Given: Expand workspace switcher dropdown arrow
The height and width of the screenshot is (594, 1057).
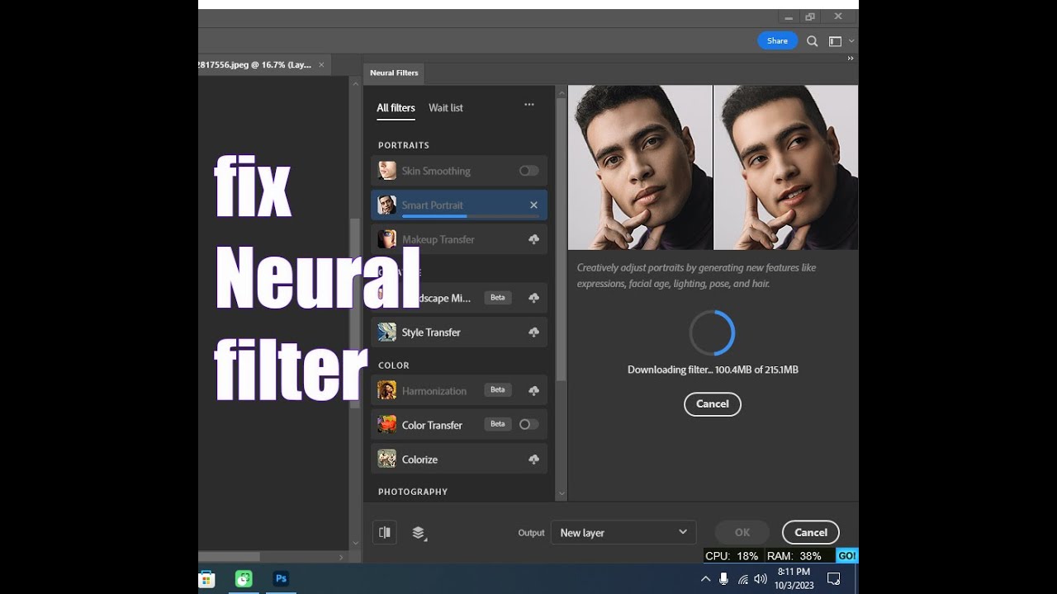Looking at the screenshot, I should 851,41.
